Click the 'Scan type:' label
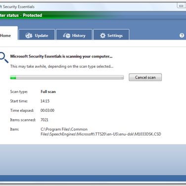 coord(19,92)
